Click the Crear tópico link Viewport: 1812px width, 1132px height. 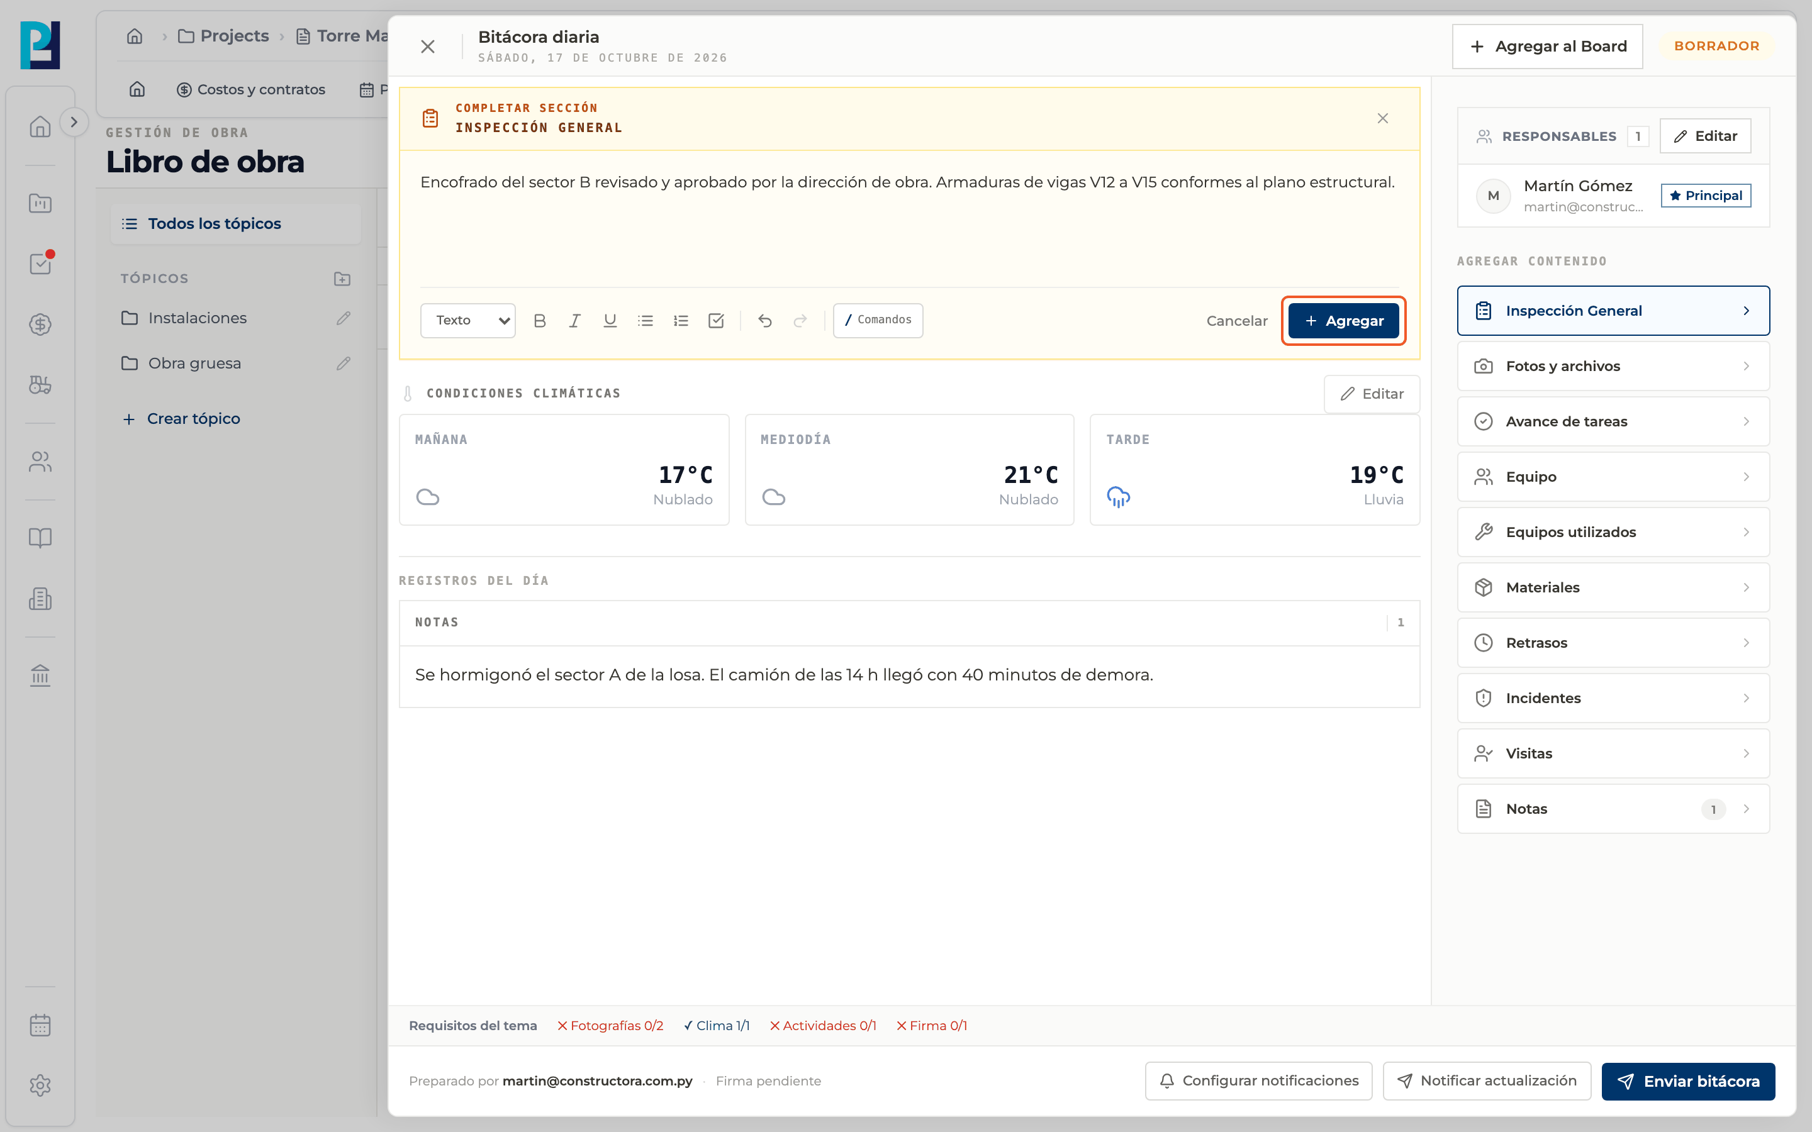[181, 418]
